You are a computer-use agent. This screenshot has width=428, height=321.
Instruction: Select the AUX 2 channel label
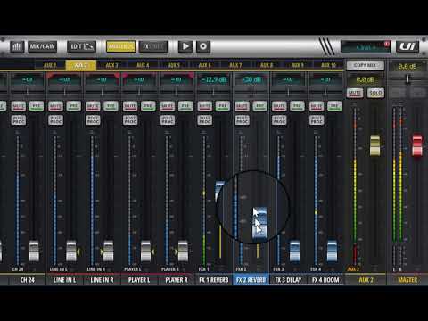tap(366, 280)
